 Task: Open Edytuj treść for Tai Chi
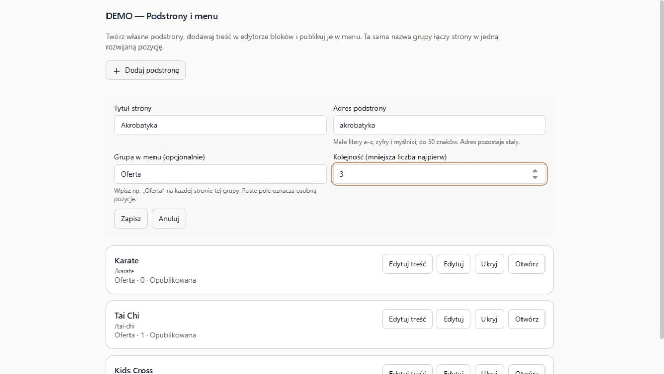click(x=407, y=319)
